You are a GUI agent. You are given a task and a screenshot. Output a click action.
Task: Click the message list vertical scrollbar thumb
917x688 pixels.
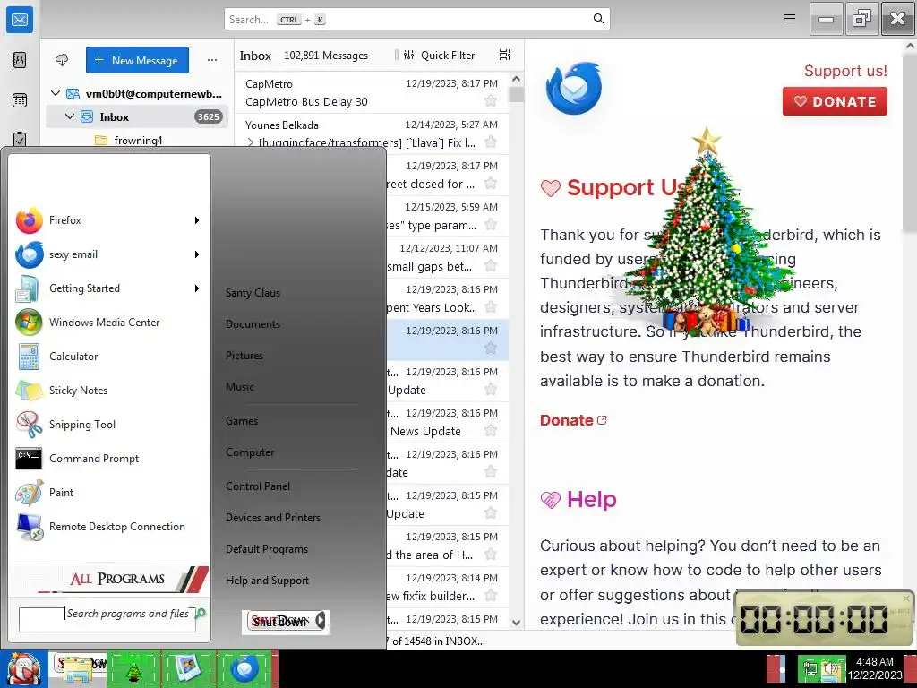pos(516,94)
